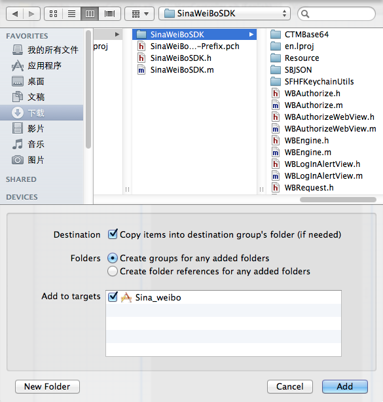This screenshot has height=402, width=383.
Task: Toggle Copy items into destination group's folder
Action: point(113,234)
